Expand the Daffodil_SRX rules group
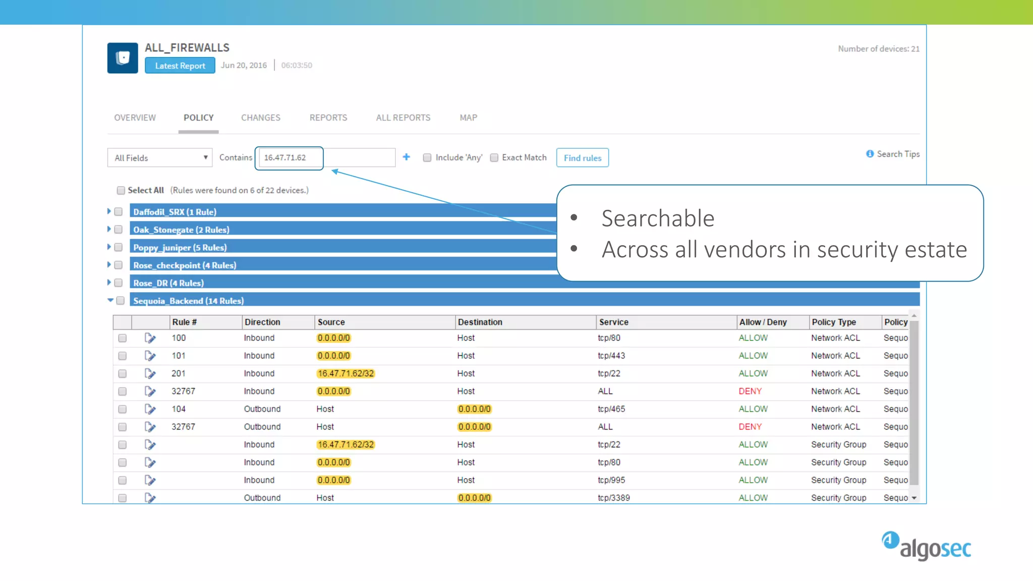The height and width of the screenshot is (581, 1033). [x=109, y=211]
